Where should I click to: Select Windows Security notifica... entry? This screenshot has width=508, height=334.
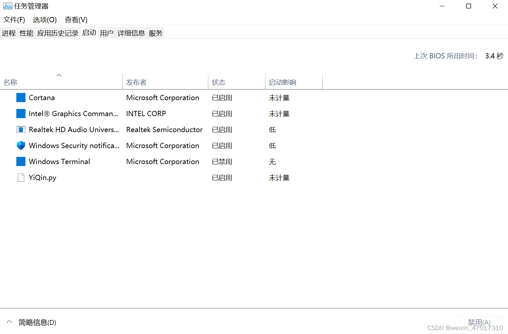tap(74, 145)
